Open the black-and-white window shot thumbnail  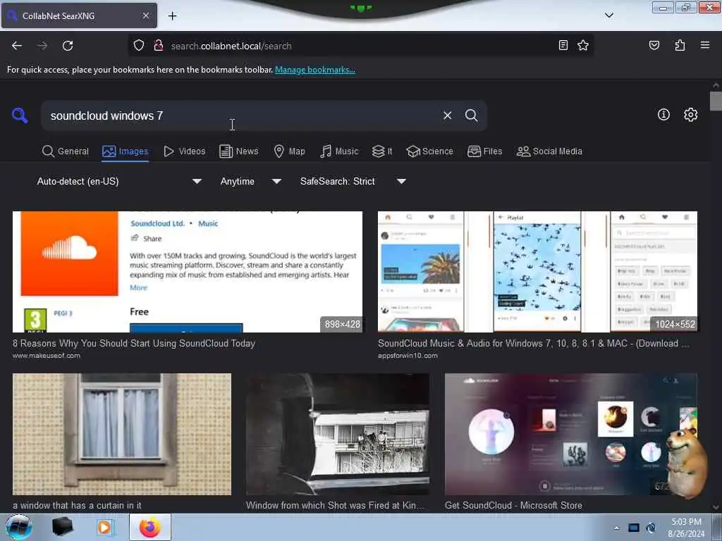pos(338,434)
